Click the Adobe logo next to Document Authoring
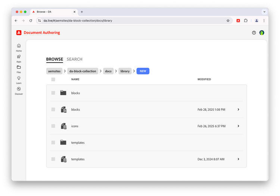Image resolution: width=280 pixels, height=196 pixels. 19,33
